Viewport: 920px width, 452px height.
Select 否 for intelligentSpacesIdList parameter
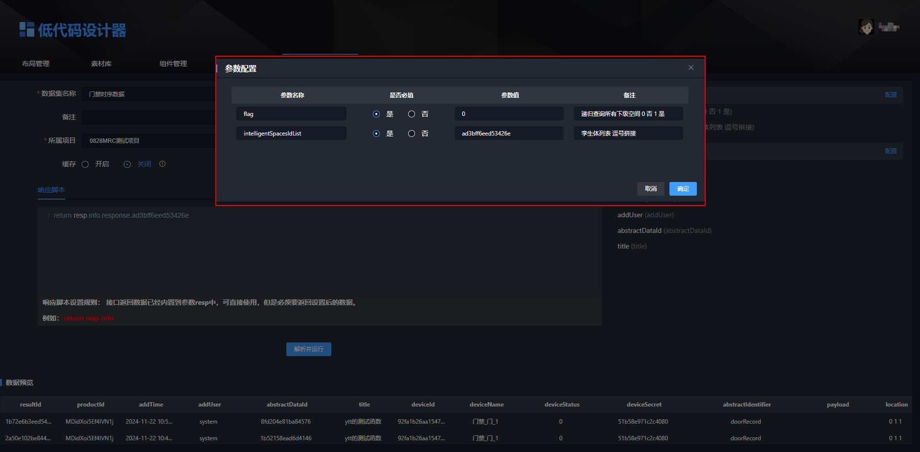pos(412,134)
